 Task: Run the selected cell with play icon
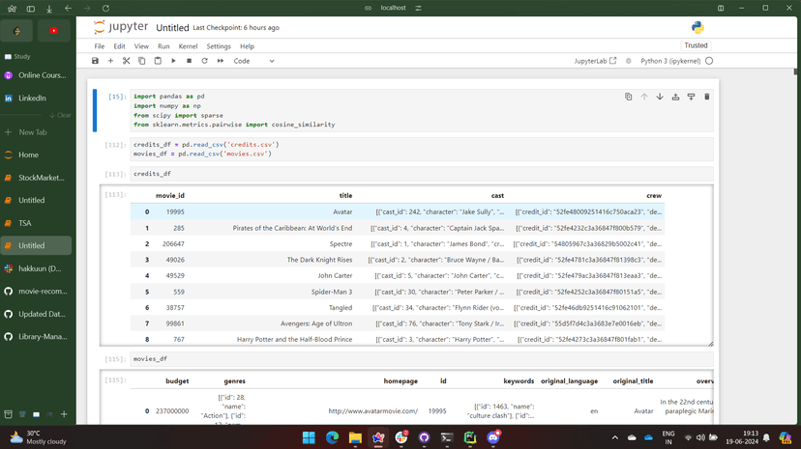tap(173, 61)
